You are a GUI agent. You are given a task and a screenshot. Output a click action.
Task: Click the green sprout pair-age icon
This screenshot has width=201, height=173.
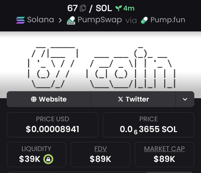coord(118,8)
